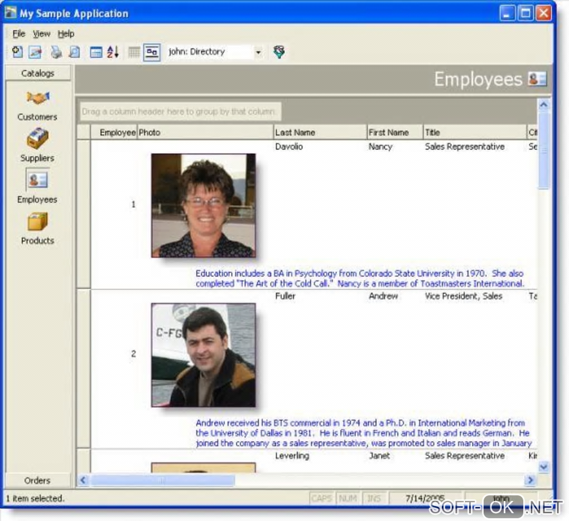The height and width of the screenshot is (521, 569).
Task: Sort by the Last Name column header
Action: click(320, 132)
